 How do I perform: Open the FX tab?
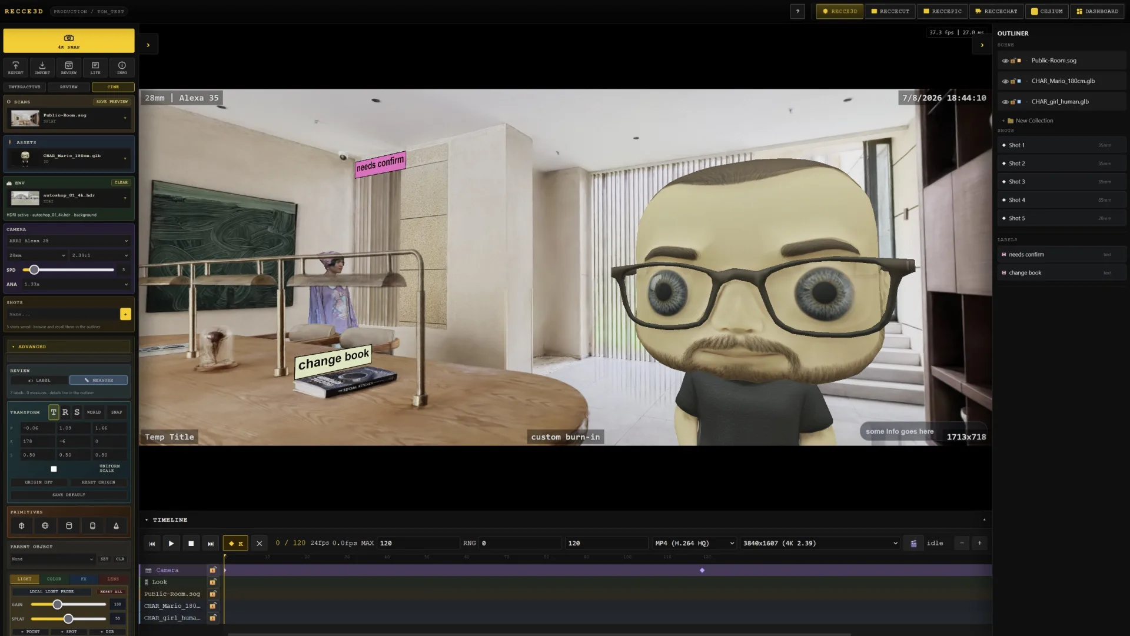coord(84,579)
